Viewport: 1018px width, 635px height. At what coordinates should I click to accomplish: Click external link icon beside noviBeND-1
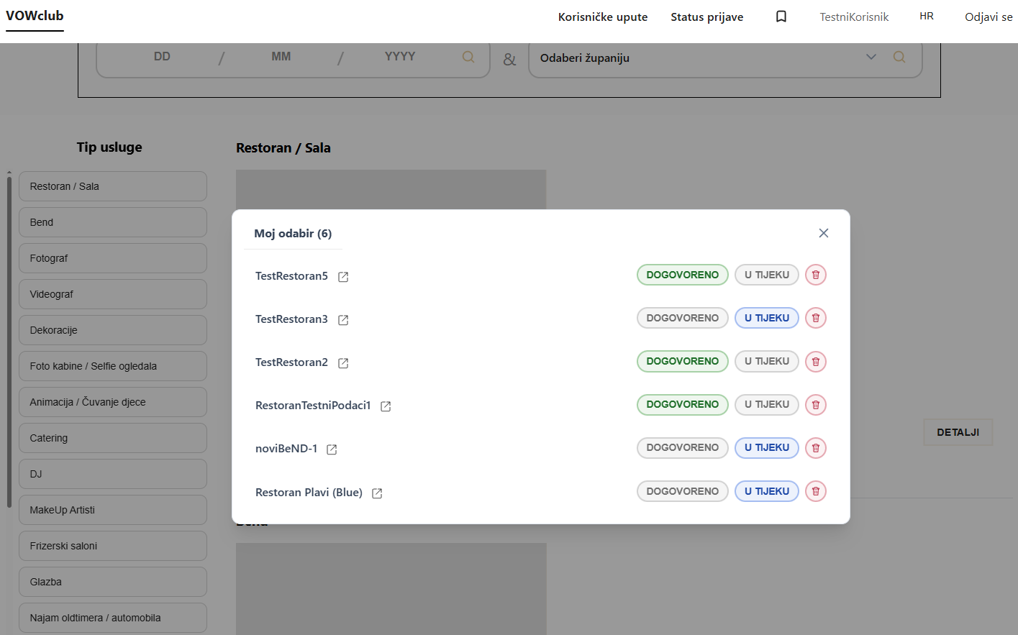[332, 449]
